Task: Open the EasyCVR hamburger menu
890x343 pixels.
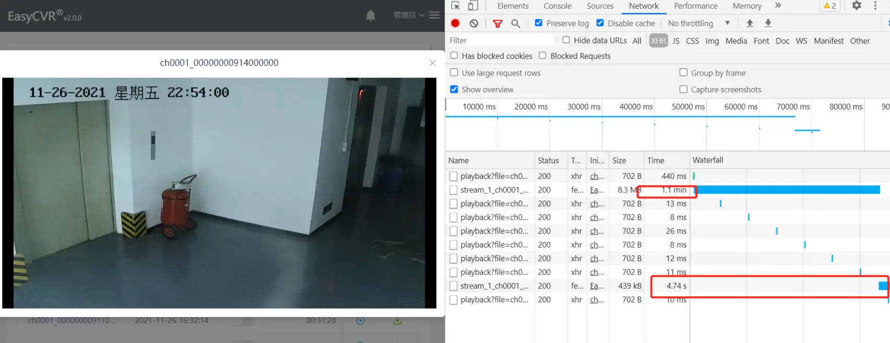Action: coord(434,15)
